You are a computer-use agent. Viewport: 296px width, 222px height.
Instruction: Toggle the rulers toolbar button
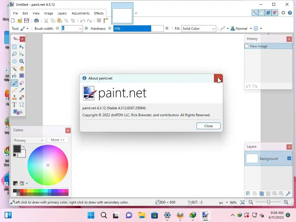(106, 21)
